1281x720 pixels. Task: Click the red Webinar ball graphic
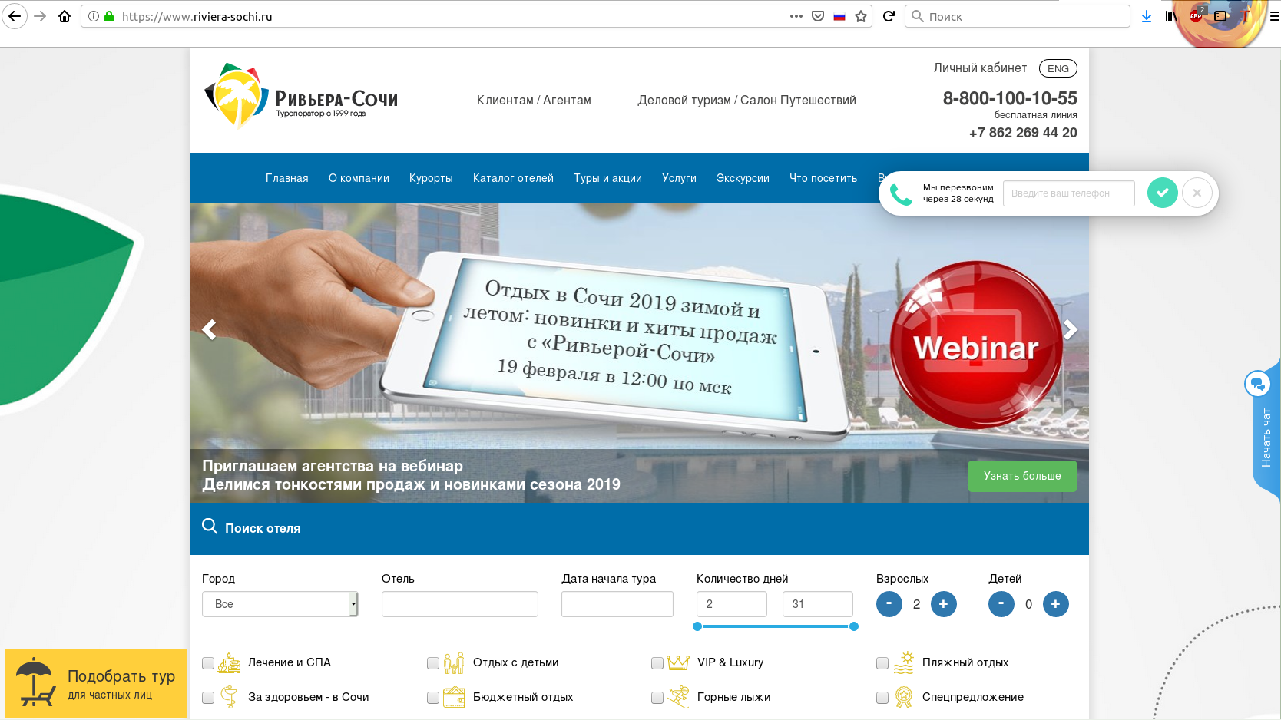tap(976, 345)
